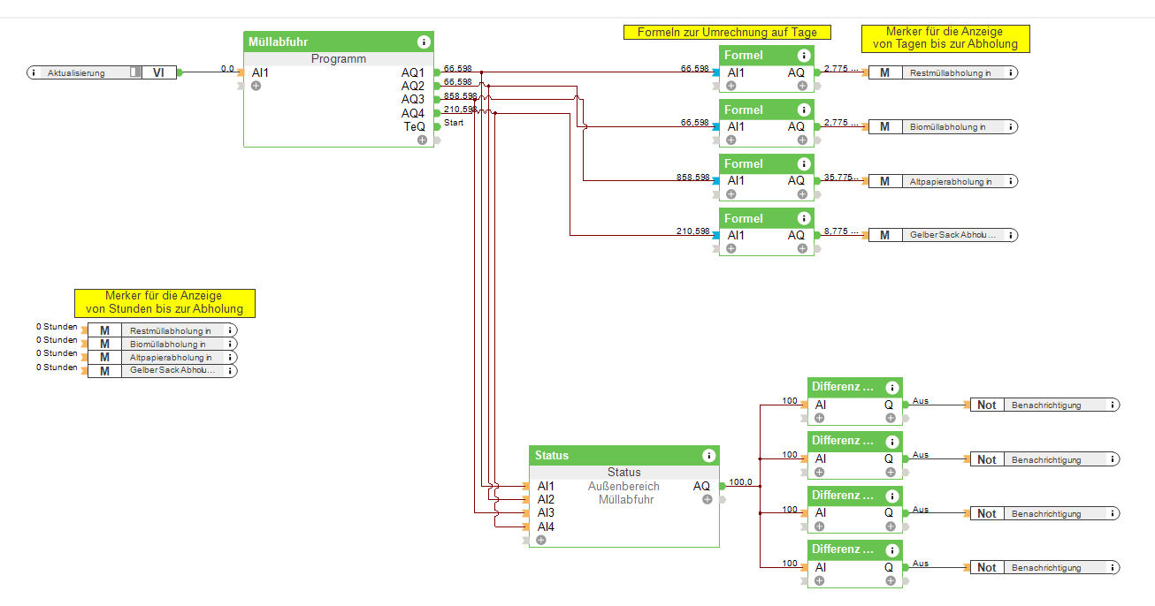Open info icon of Gelber Sack 0 Stunden marker
Screen dimensions: 1155x606
(230, 371)
